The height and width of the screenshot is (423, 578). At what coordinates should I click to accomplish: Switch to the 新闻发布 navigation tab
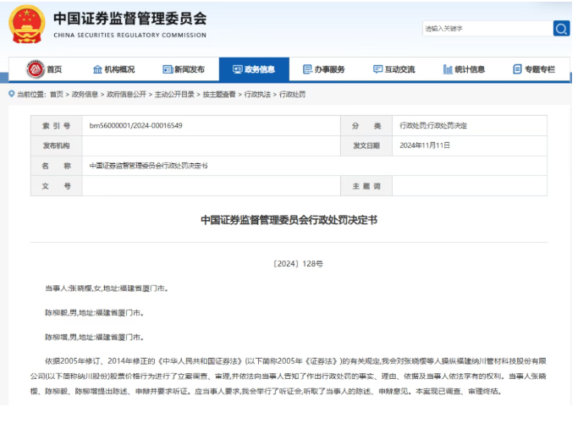(189, 69)
